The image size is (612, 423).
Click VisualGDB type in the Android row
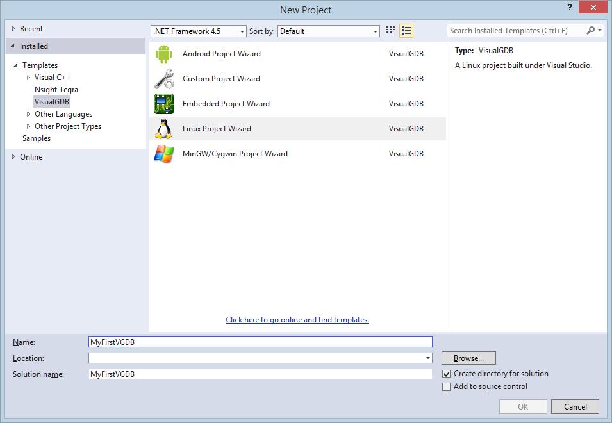(406, 54)
